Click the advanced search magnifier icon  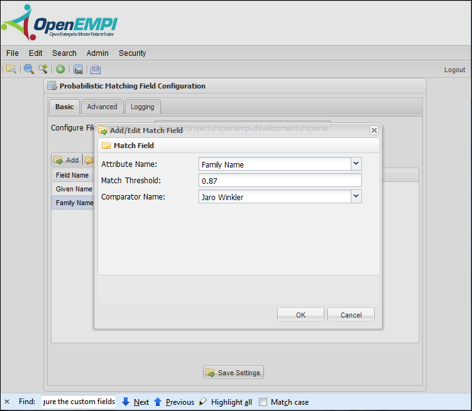[x=43, y=69]
